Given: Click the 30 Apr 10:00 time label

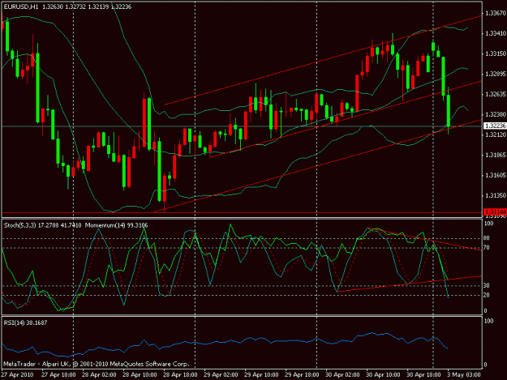Looking at the screenshot, I should coord(383,374).
